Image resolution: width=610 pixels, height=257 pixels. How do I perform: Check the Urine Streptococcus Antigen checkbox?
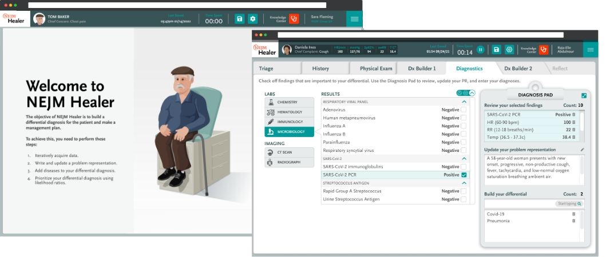(464, 199)
